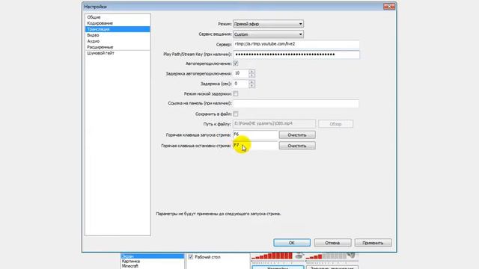The height and width of the screenshot is (269, 479).
Task: Click the Отмена cancel button
Action: (x=332, y=243)
